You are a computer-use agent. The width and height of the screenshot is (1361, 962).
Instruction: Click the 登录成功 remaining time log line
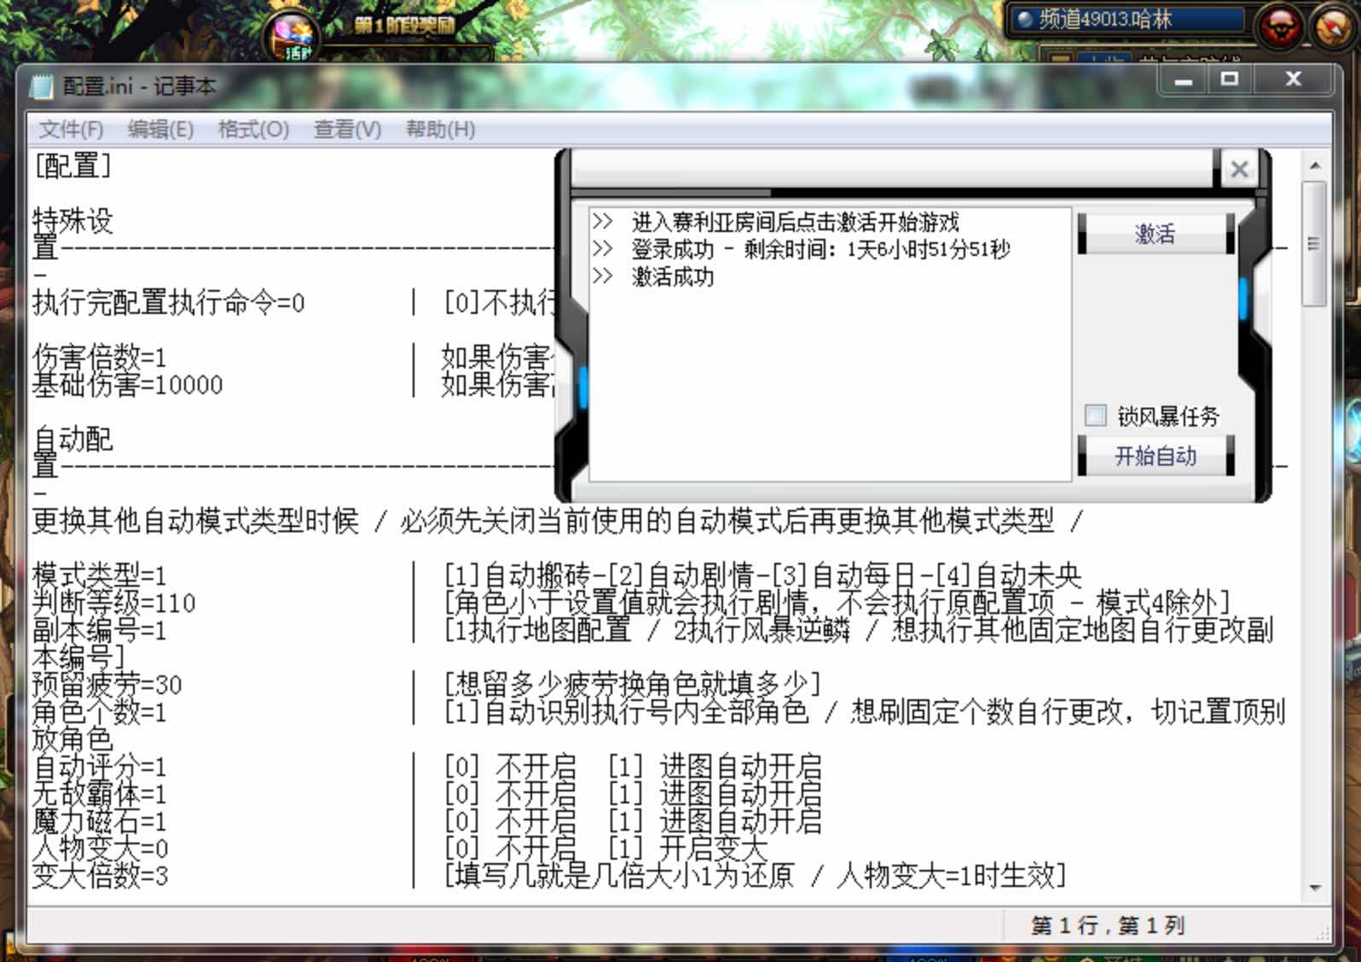coord(820,249)
